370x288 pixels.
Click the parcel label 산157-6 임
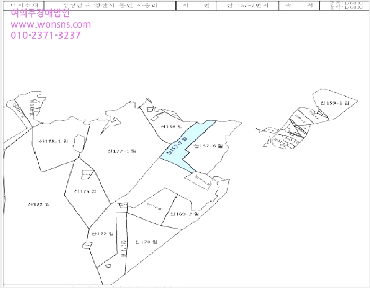(x=208, y=146)
